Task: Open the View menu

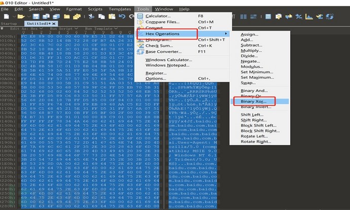Action: (x=55, y=9)
